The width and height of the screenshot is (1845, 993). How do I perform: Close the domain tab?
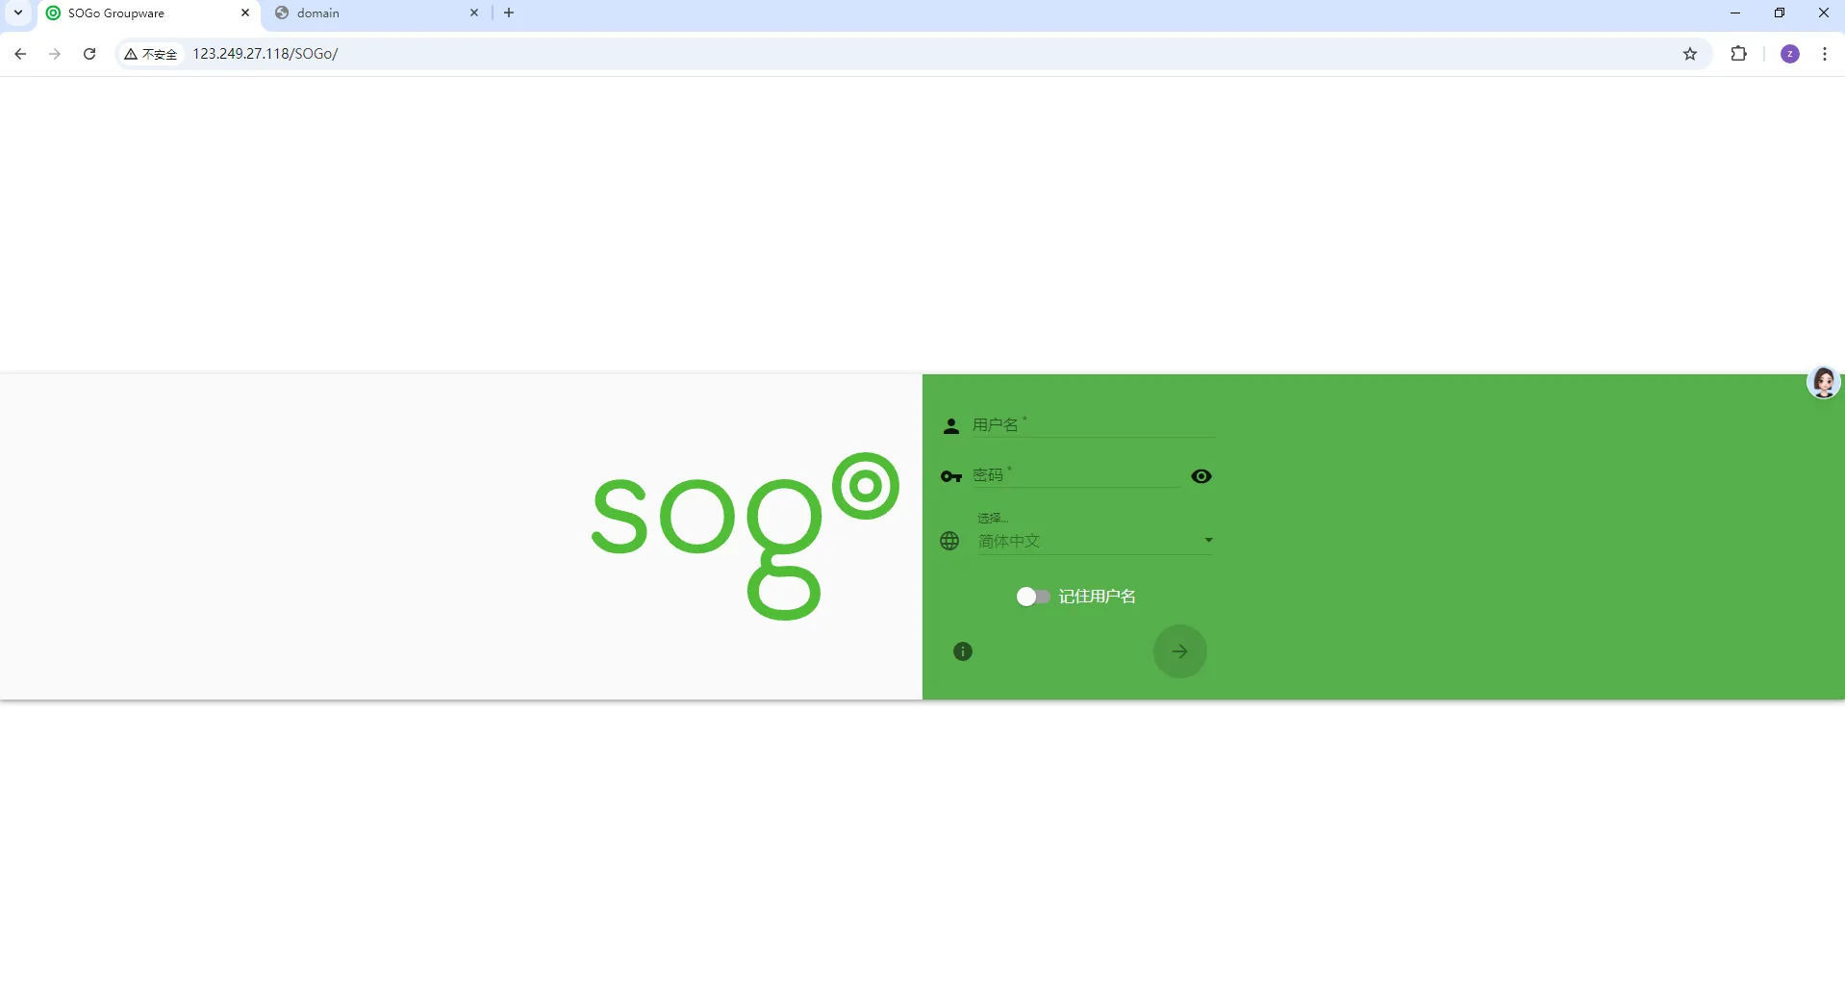pyautogui.click(x=474, y=13)
